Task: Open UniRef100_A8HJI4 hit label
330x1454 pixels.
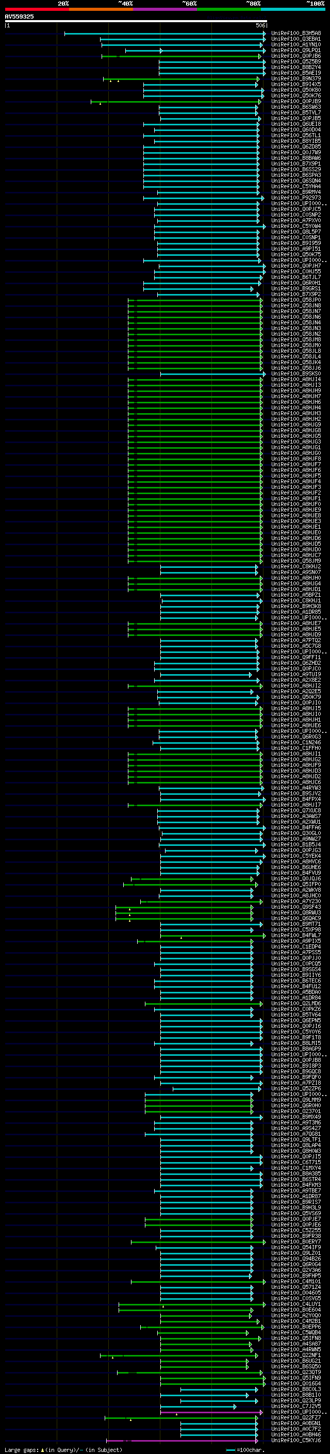Action: (296, 379)
